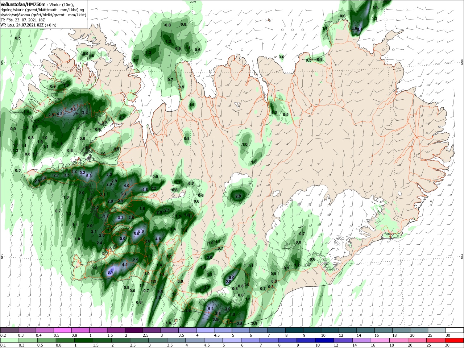Select the 'rigning/skúrir' legend description line
Image resolution: width=464 pixels, height=348 pixels.
click(42, 10)
